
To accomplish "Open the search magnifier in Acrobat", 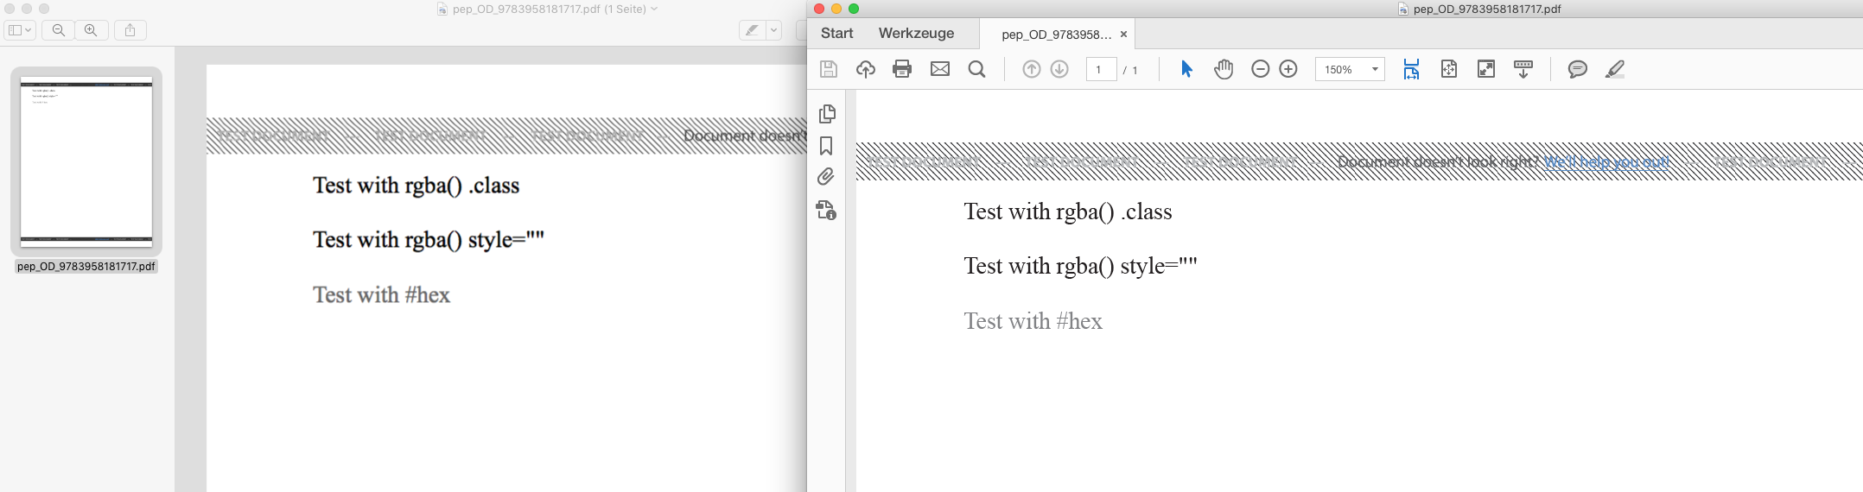I will click(977, 69).
